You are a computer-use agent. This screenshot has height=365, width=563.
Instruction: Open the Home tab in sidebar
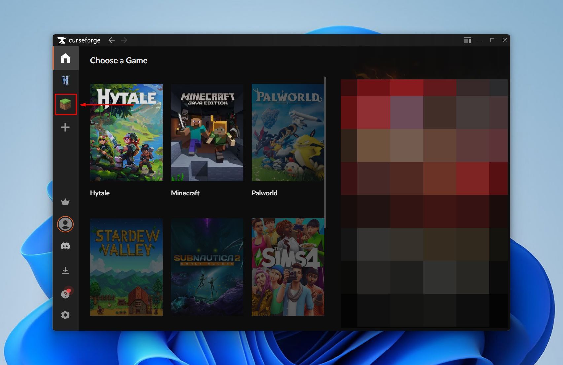click(65, 58)
